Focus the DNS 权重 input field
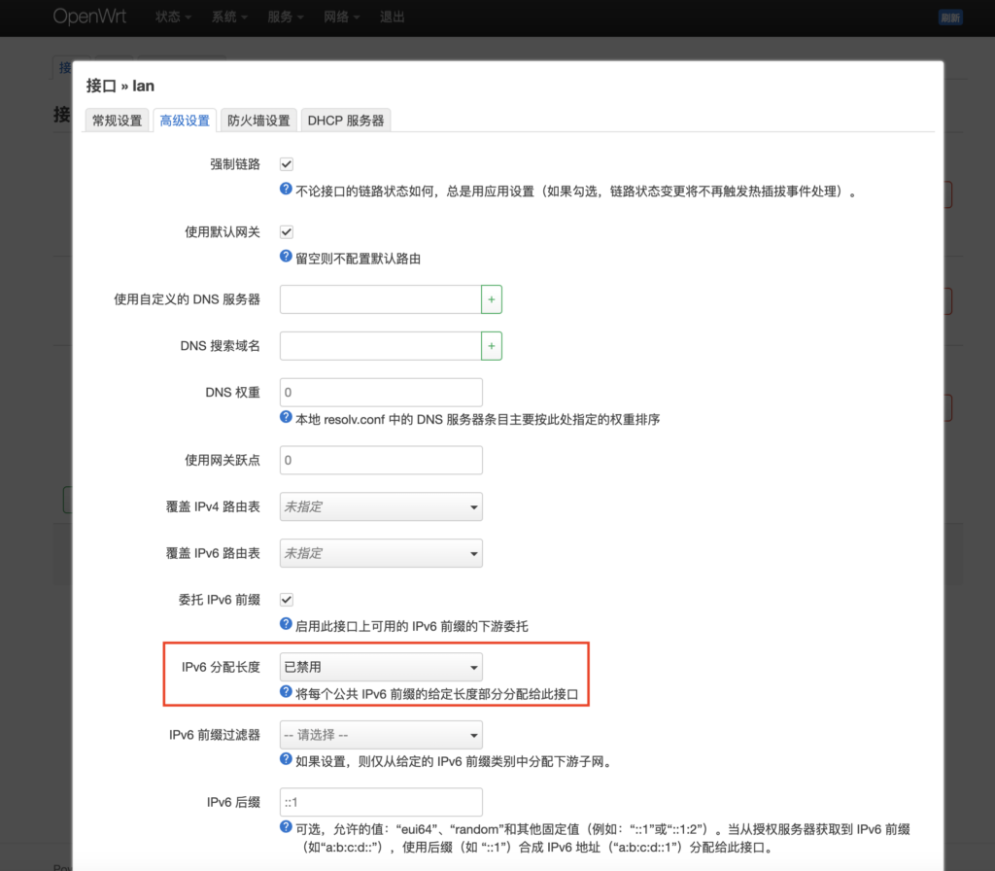Viewport: 995px width, 871px height. click(381, 393)
